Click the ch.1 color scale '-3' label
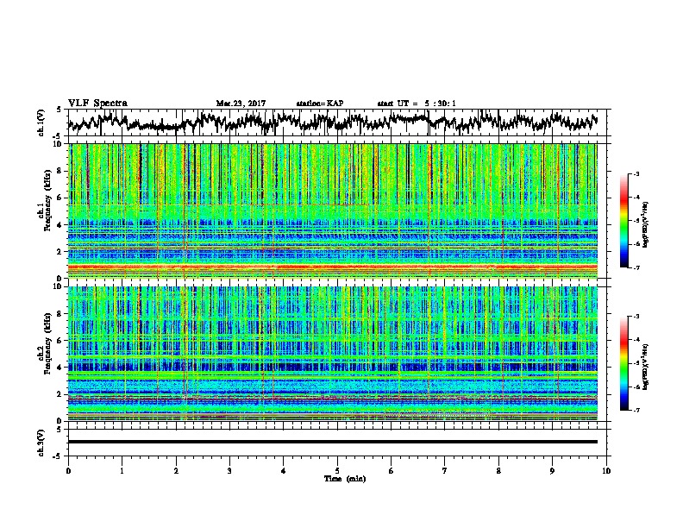Viewport: 683px width, 528px height. tap(636, 174)
